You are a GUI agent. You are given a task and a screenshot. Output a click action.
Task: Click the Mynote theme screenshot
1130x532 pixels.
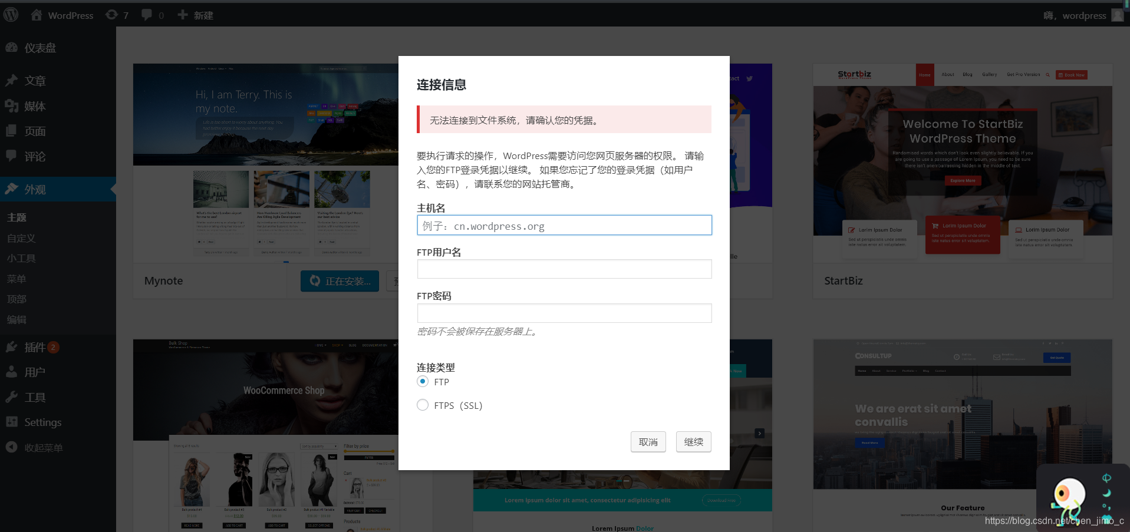coord(266,163)
